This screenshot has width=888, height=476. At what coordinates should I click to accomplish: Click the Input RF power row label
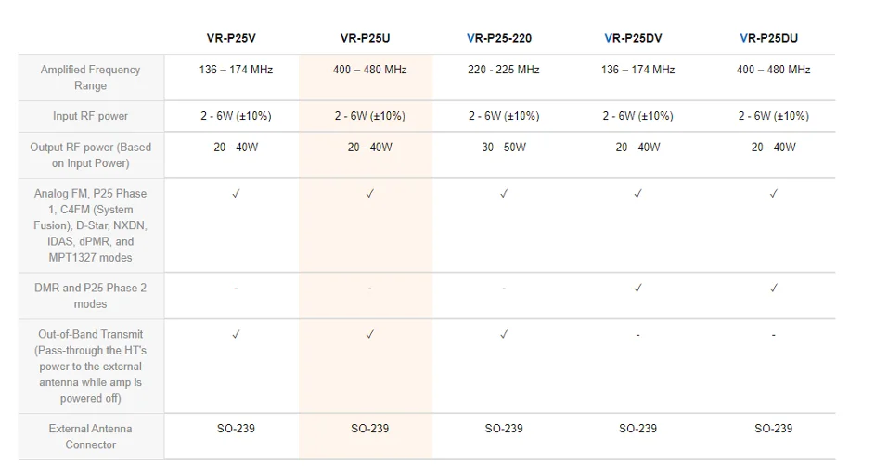[x=91, y=116]
